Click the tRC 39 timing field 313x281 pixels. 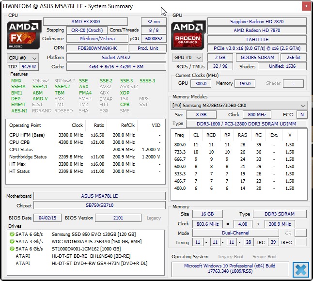pyautogui.click(x=273, y=242)
